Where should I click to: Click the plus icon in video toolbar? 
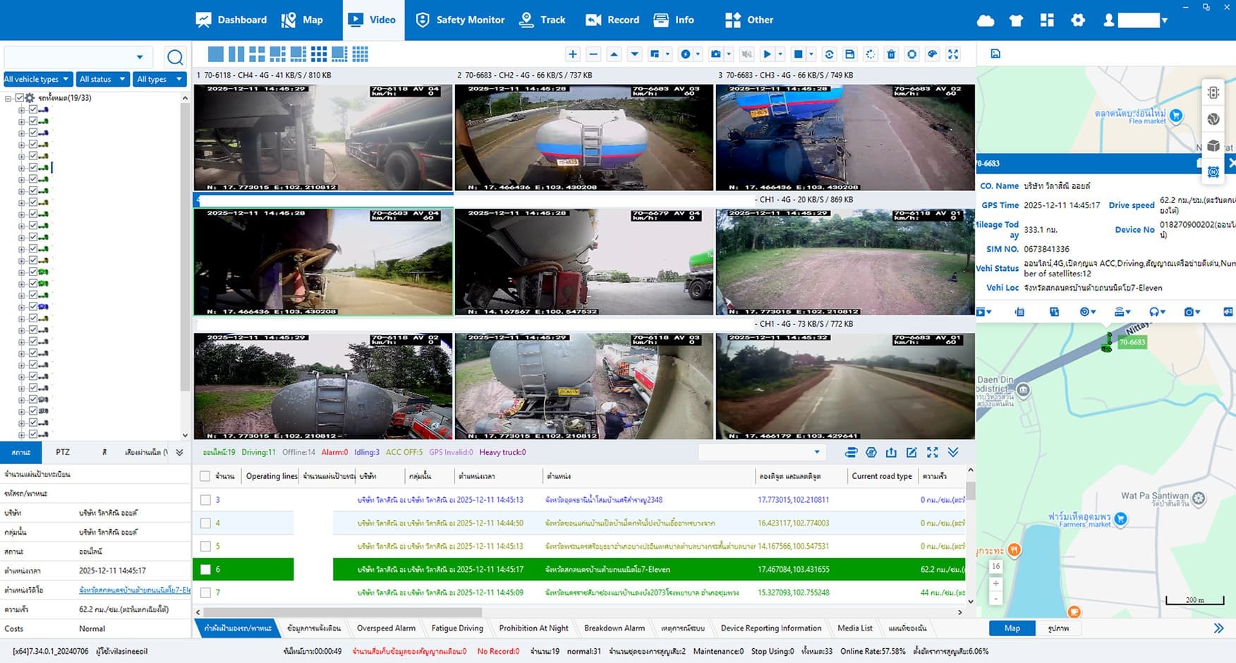573,54
